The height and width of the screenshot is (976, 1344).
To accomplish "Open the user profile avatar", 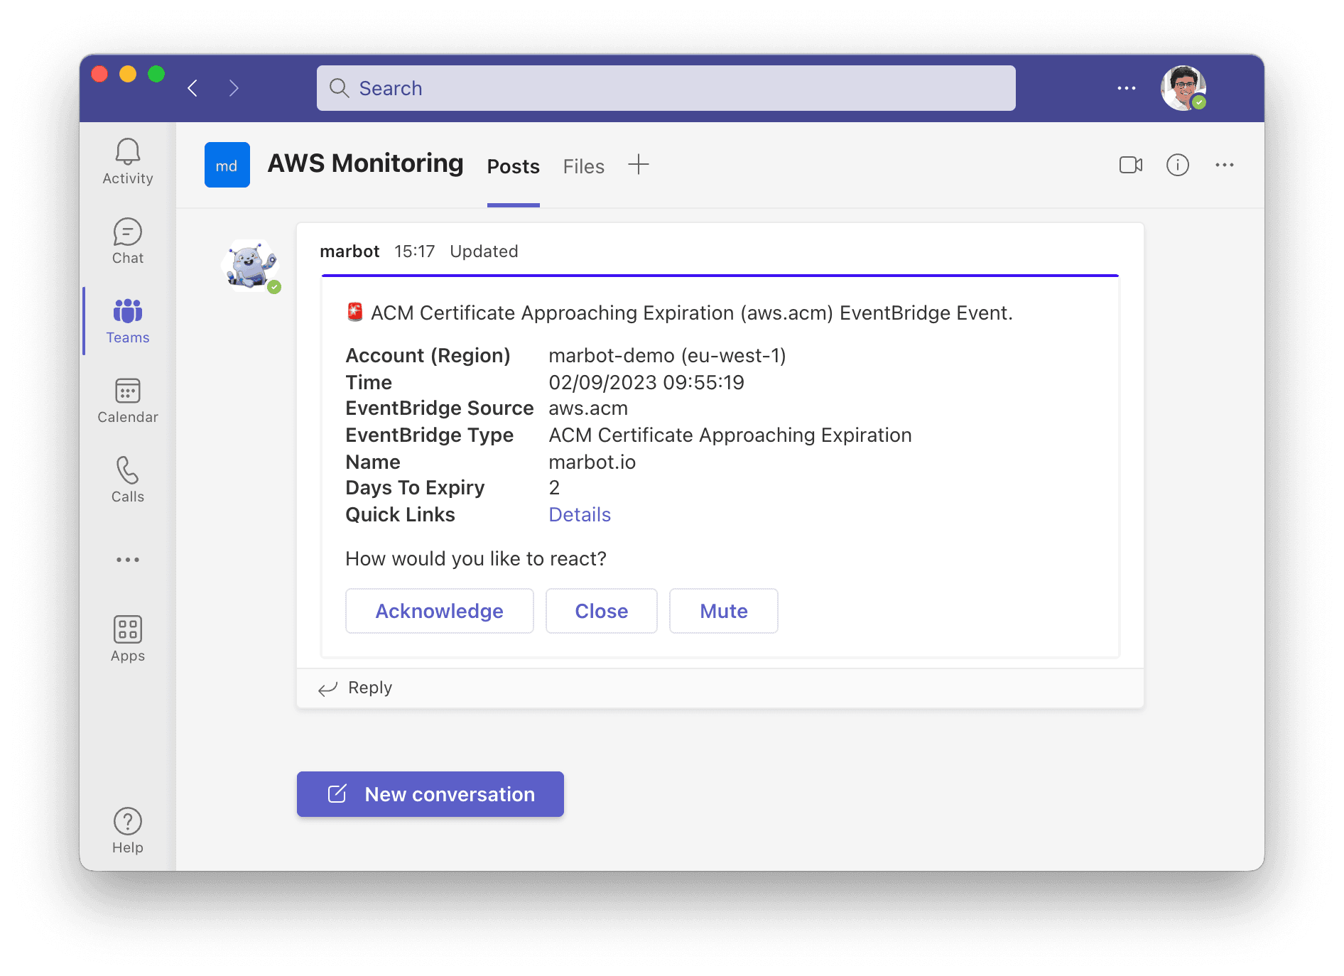I will tap(1183, 88).
